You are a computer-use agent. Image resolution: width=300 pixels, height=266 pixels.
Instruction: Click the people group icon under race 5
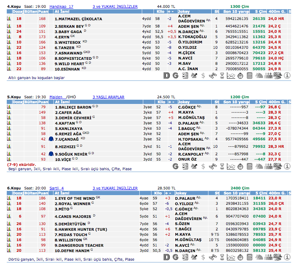pyautogui.click(x=269, y=166)
